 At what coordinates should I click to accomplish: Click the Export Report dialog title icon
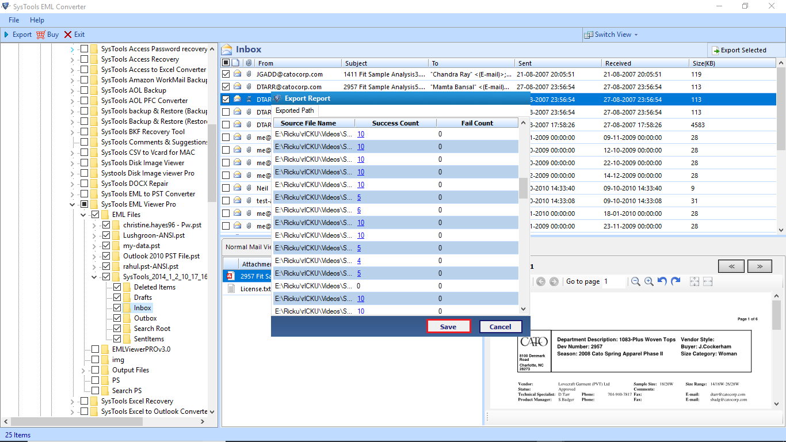[277, 98]
